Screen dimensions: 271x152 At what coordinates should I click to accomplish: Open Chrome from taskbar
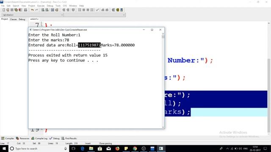135,149
